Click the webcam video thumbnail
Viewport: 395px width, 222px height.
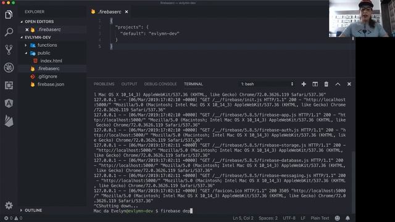pos(362,18)
